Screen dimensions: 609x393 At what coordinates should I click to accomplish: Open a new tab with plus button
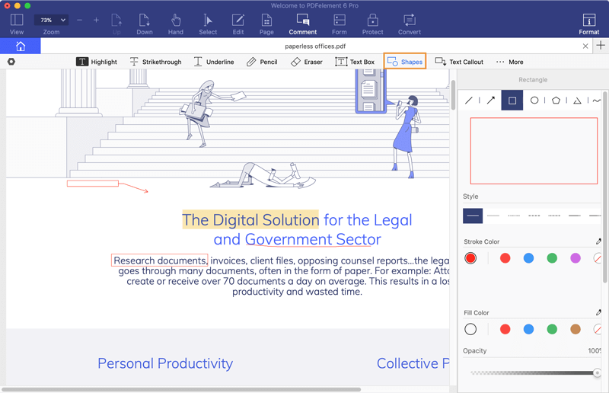[601, 46]
